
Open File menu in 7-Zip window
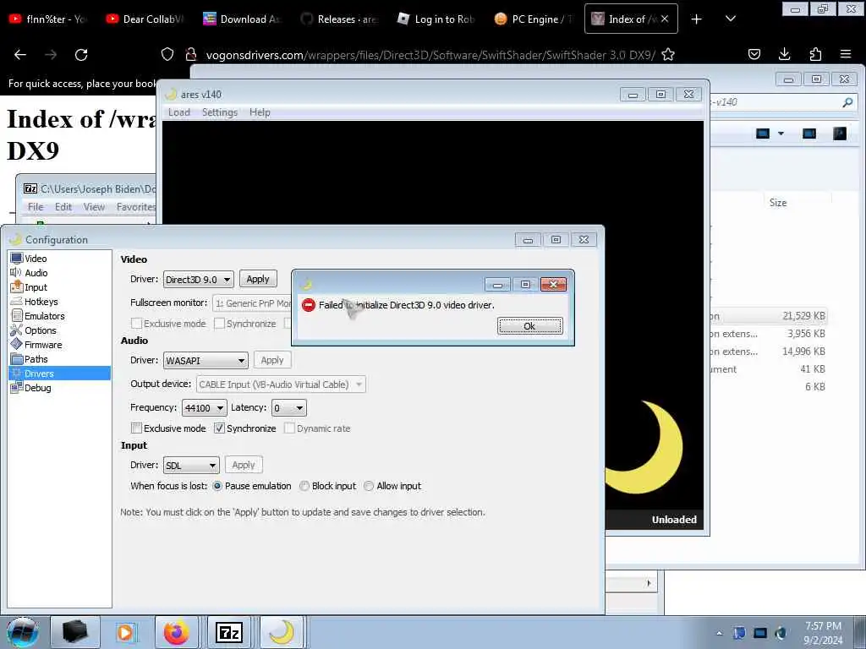coord(36,206)
